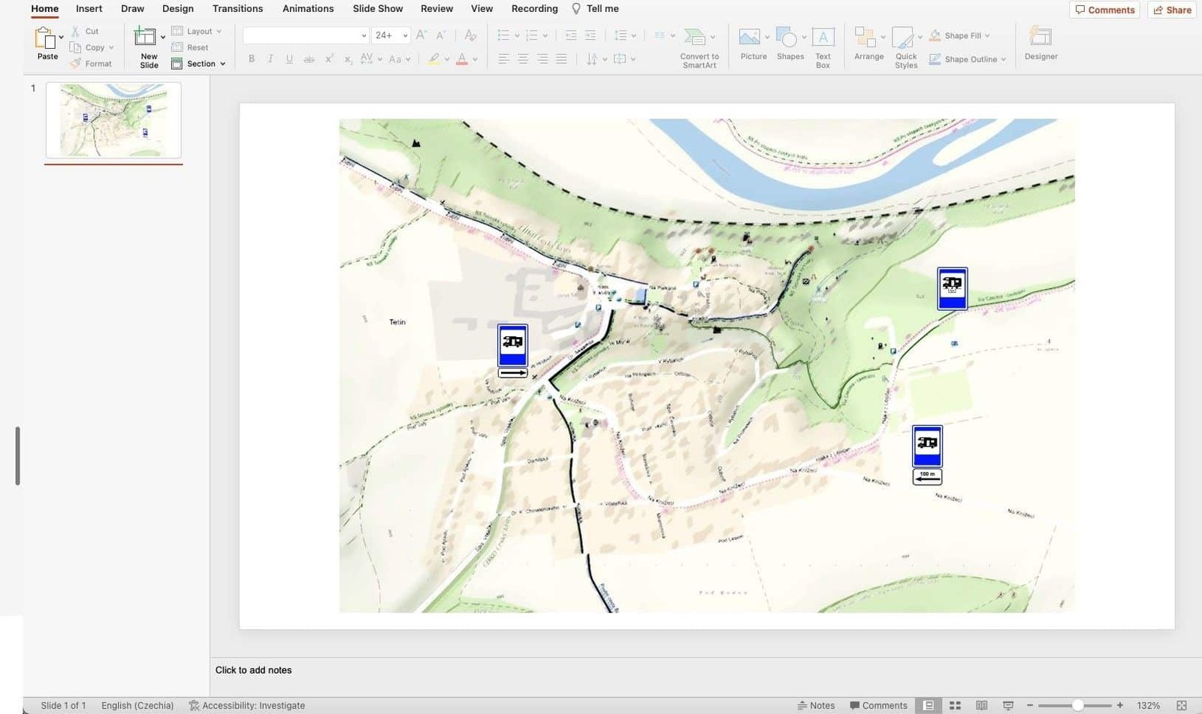Open the font size dropdown
1202x714 pixels.
(x=406, y=35)
